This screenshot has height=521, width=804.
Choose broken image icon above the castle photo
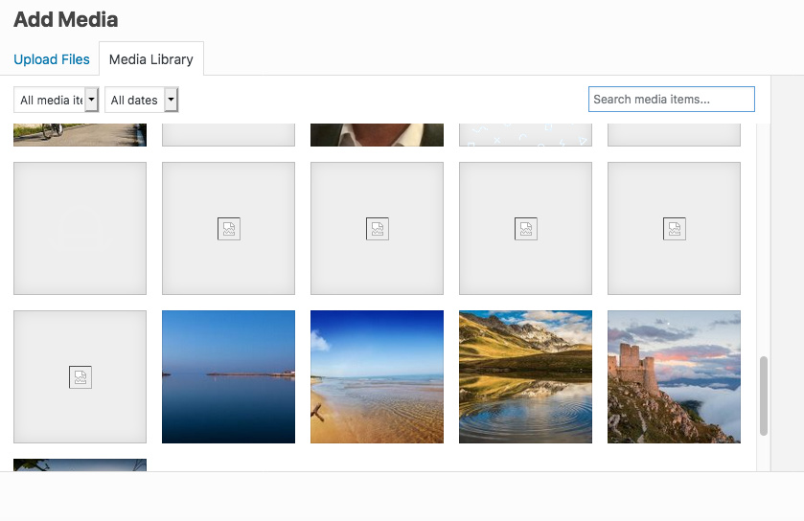(x=674, y=228)
